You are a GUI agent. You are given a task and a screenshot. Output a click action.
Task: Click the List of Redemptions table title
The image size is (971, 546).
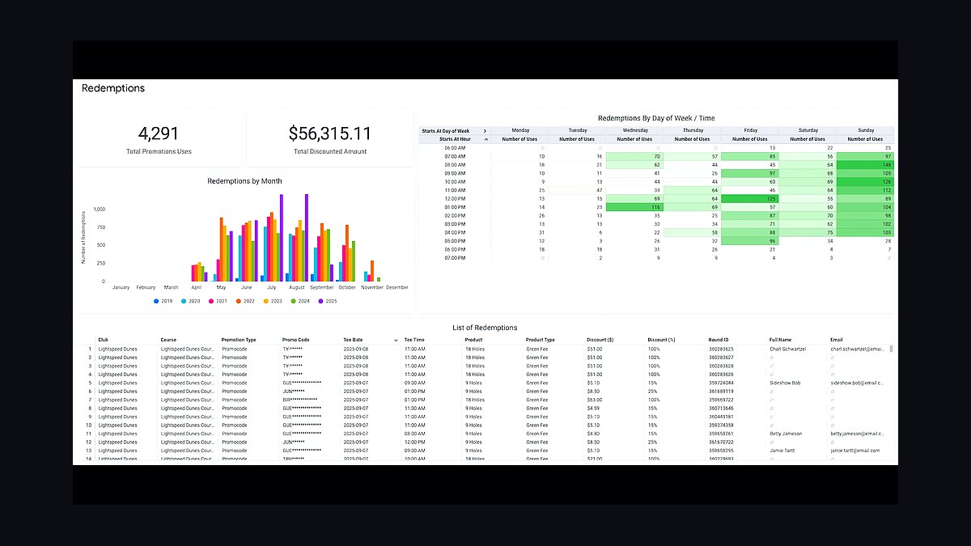[x=485, y=328]
